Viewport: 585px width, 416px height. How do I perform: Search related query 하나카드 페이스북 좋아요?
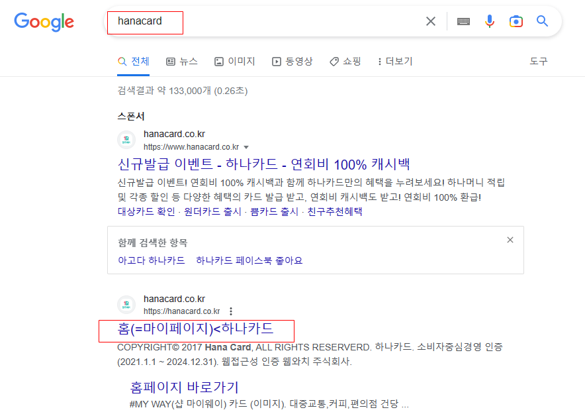pos(249,260)
